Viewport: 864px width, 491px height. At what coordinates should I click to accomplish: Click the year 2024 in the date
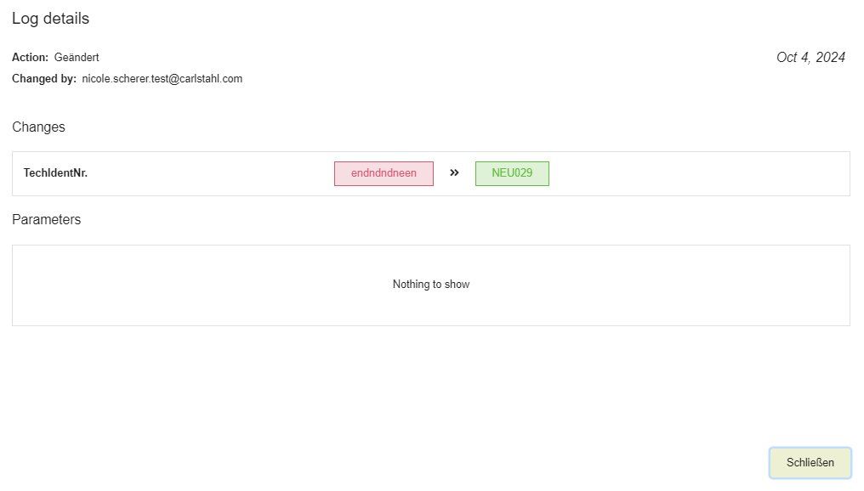(830, 58)
